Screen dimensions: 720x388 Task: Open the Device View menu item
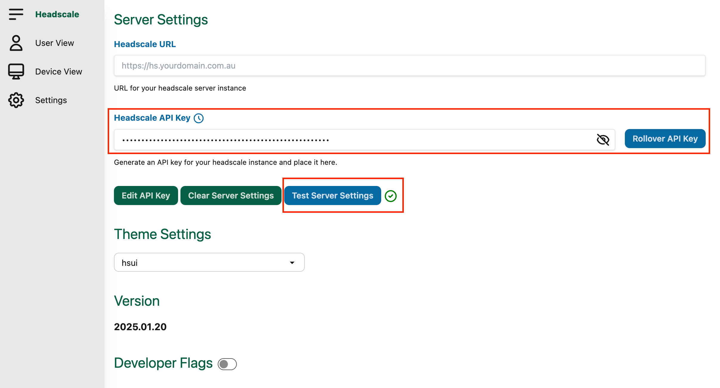pos(58,72)
